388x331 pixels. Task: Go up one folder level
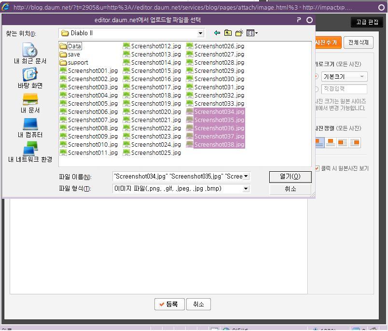[228, 33]
